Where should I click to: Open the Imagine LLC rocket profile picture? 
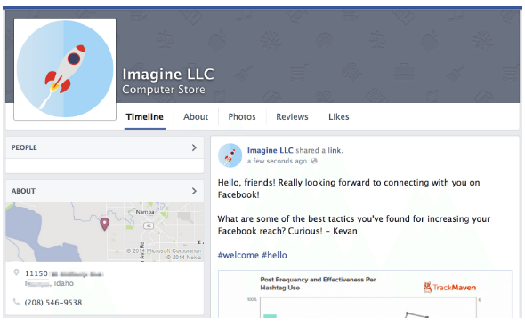65,69
